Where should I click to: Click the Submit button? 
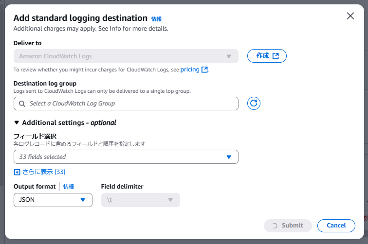[x=288, y=226]
